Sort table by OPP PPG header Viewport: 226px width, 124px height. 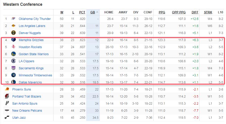coord(179,12)
